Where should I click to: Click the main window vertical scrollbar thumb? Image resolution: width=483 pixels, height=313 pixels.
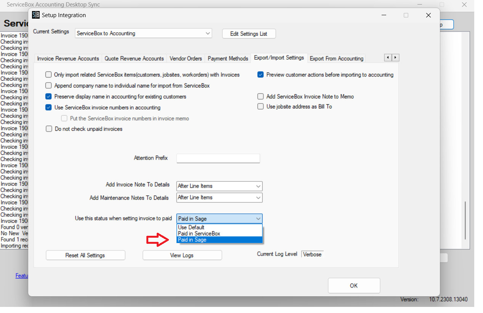pyautogui.click(x=465, y=221)
